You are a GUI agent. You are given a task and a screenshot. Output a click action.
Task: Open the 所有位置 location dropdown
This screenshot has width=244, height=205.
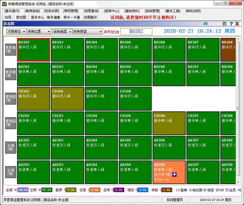point(39,31)
